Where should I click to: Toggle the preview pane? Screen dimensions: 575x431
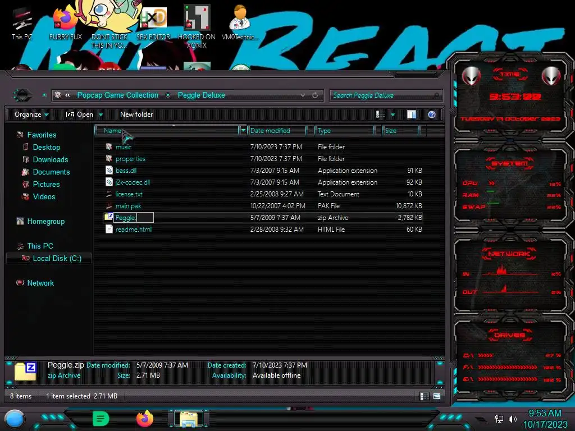[x=412, y=114]
